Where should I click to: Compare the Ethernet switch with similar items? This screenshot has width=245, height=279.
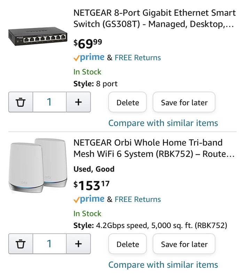pyautogui.click(x=163, y=123)
